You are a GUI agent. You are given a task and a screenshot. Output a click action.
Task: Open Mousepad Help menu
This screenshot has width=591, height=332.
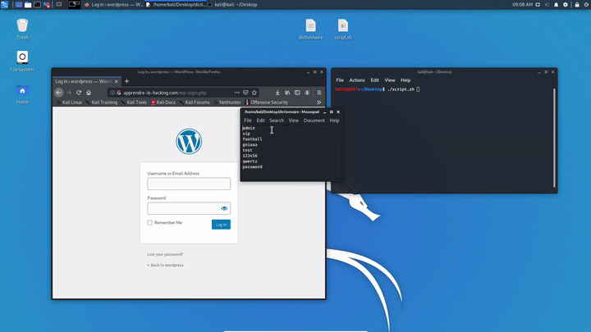point(334,121)
